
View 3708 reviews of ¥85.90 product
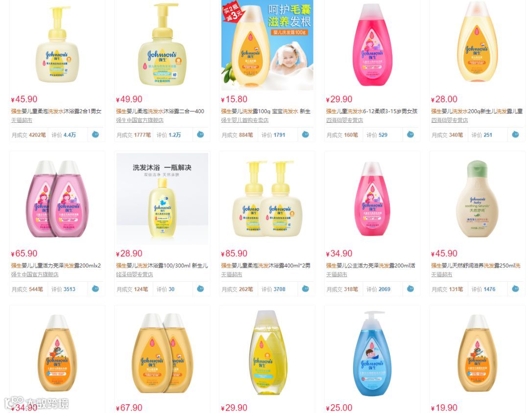[x=279, y=289]
